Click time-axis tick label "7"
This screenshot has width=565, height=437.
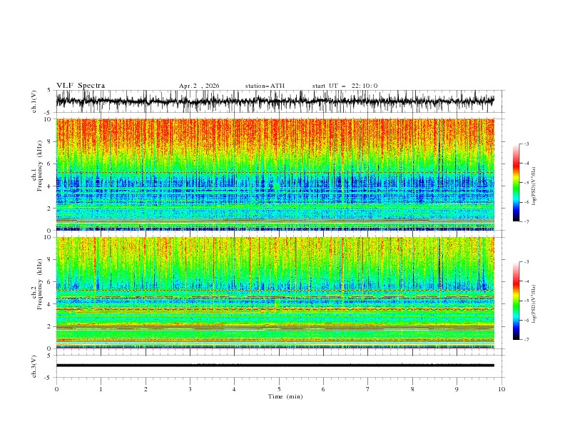(368, 389)
